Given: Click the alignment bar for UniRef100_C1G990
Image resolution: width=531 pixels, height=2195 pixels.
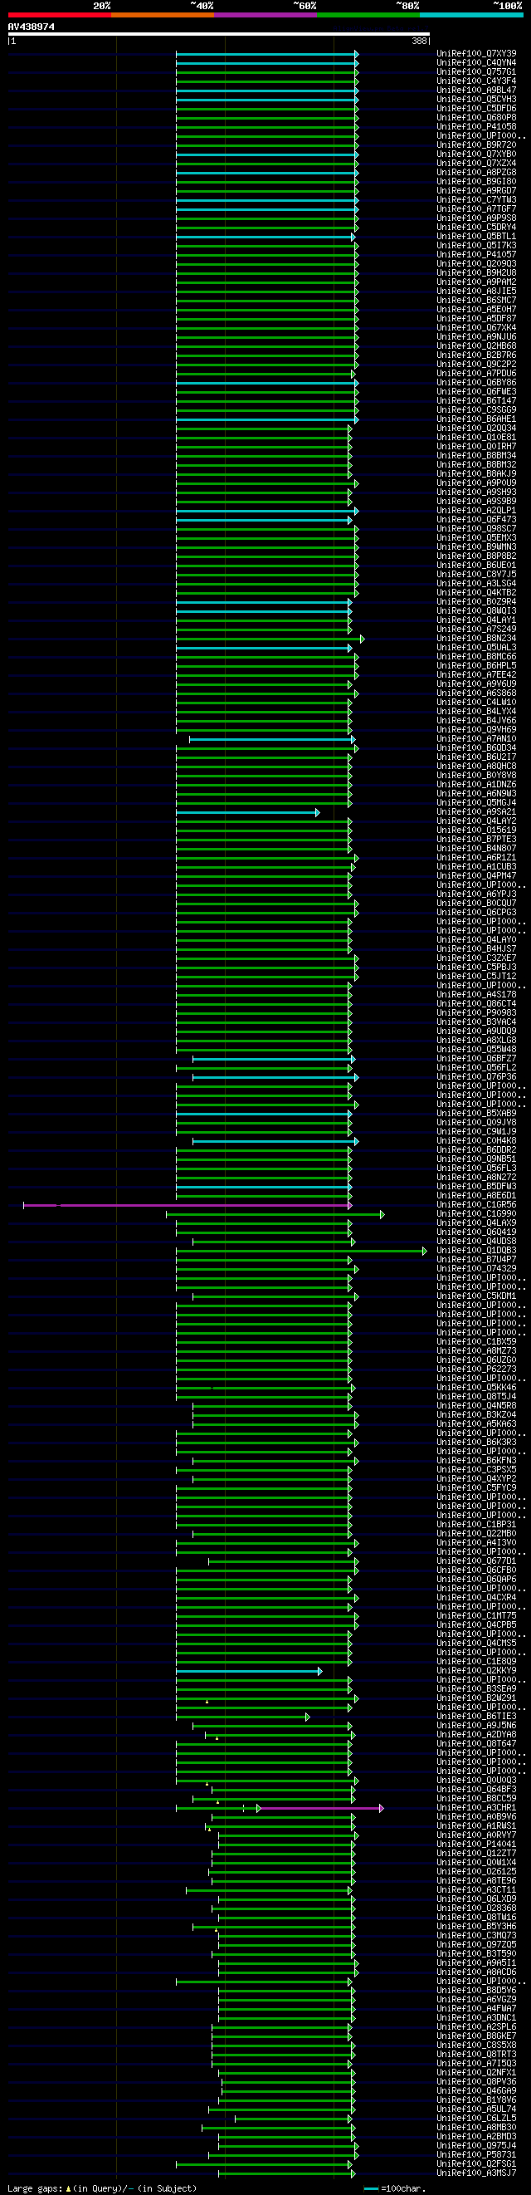Looking at the screenshot, I should pos(275,1214).
